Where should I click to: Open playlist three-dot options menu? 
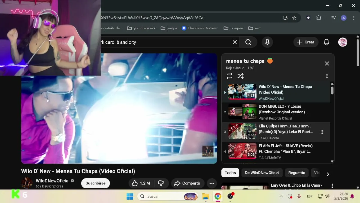coord(327,76)
